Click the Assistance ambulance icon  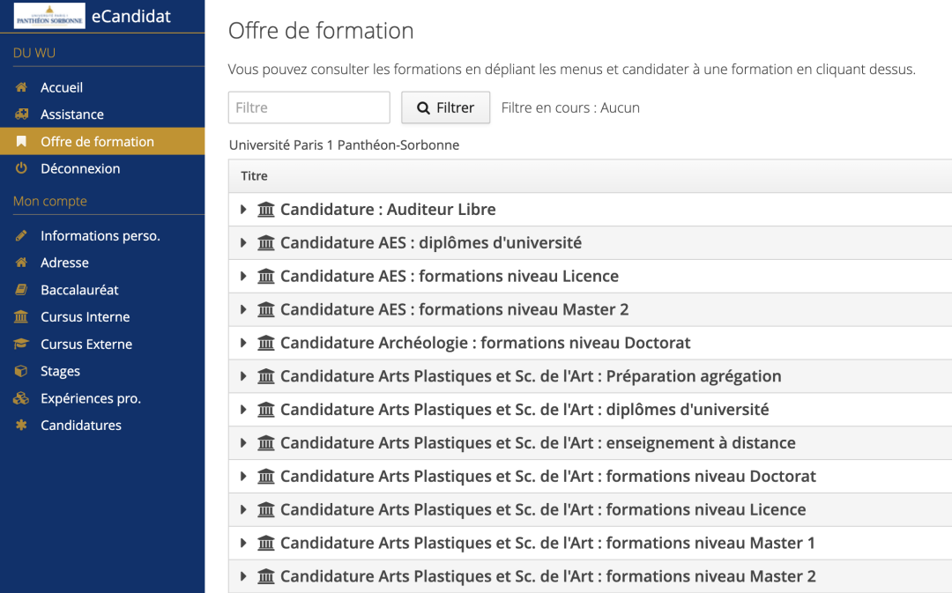tap(21, 115)
